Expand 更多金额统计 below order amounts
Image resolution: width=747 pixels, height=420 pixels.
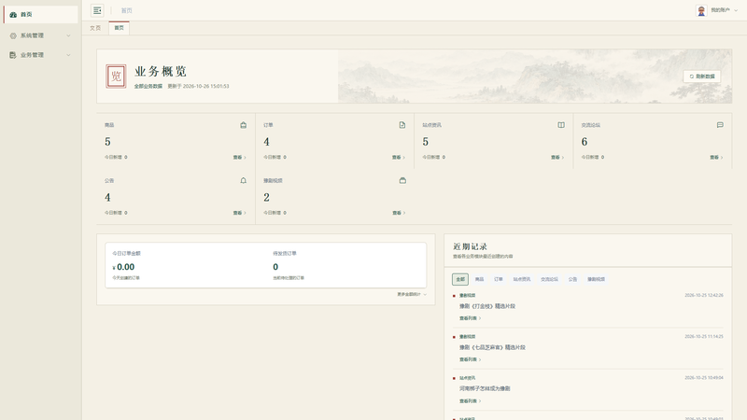click(x=412, y=294)
